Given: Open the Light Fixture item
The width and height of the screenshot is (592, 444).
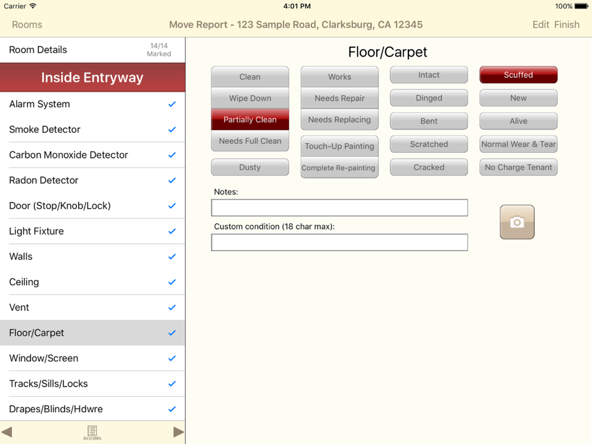Looking at the screenshot, I should pos(92,231).
